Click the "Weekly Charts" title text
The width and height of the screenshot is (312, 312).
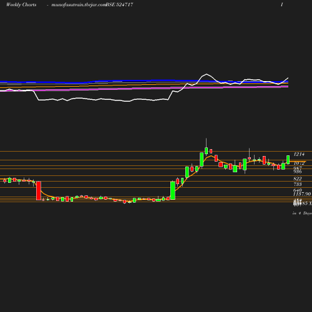click(21, 4)
